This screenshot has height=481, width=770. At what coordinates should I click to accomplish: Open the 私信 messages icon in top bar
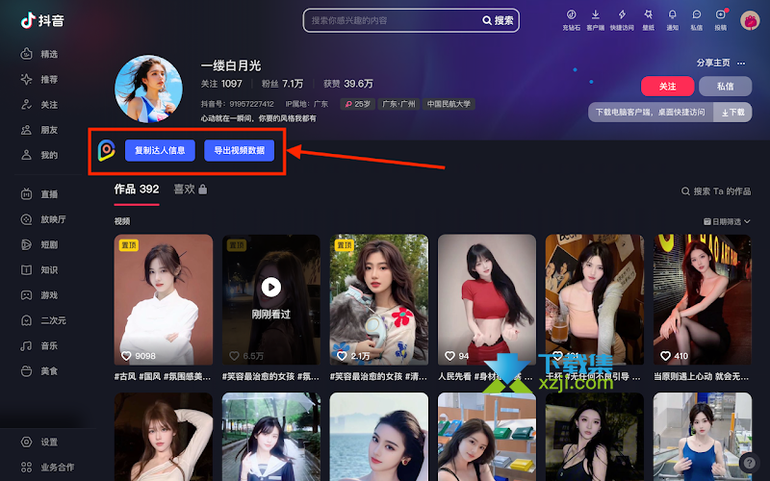pyautogui.click(x=696, y=20)
